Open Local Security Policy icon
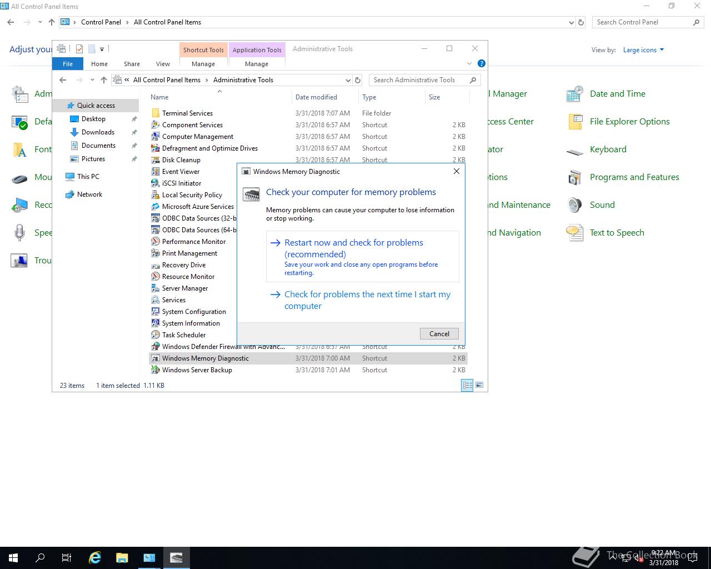The image size is (711, 569). click(x=156, y=195)
